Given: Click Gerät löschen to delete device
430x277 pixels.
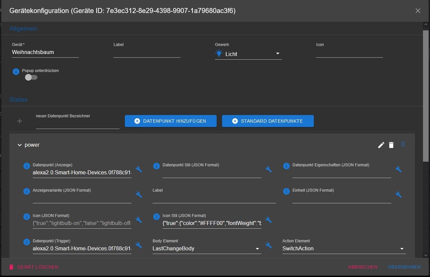Looking at the screenshot, I should pos(34,267).
